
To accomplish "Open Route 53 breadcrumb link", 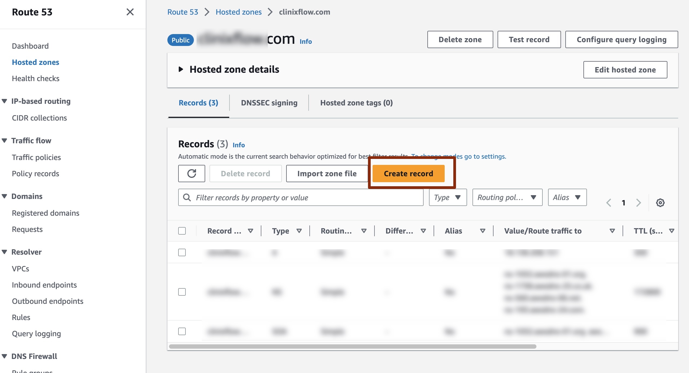I will 183,12.
